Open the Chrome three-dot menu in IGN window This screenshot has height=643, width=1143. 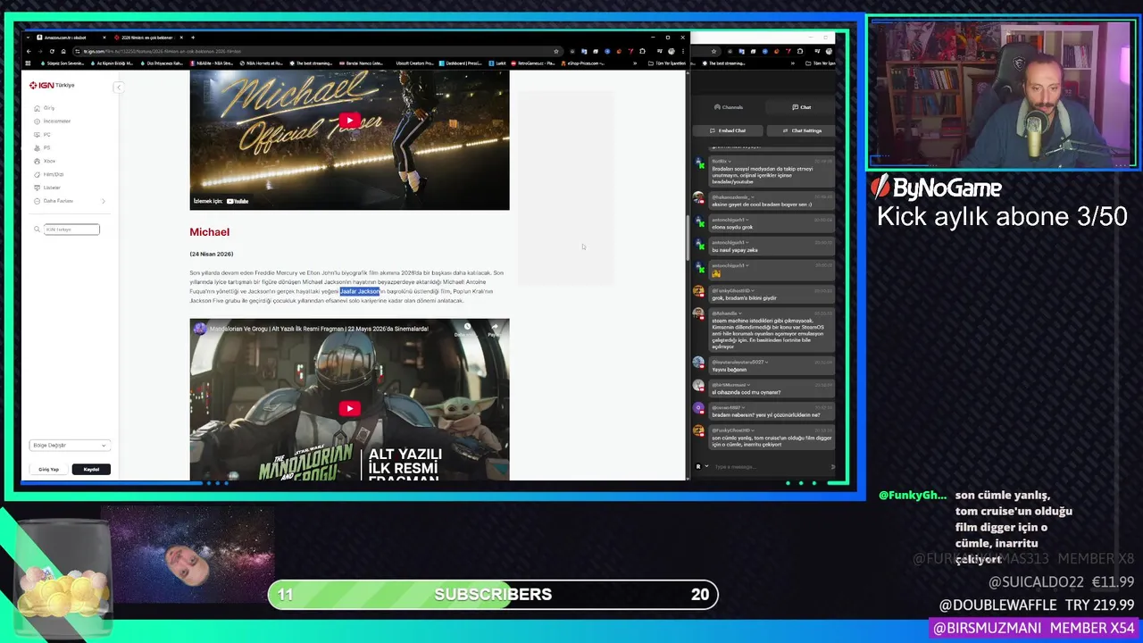tap(681, 51)
